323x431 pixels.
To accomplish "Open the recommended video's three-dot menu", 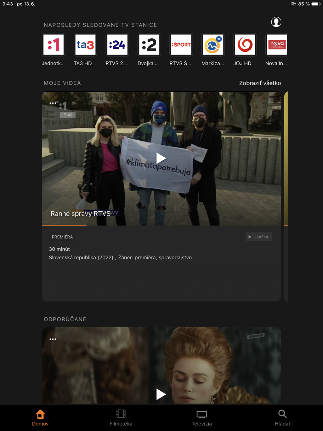I will click(53, 339).
